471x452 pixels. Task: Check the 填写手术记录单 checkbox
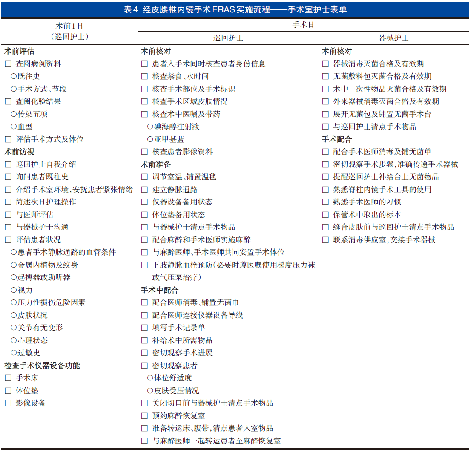(145, 328)
